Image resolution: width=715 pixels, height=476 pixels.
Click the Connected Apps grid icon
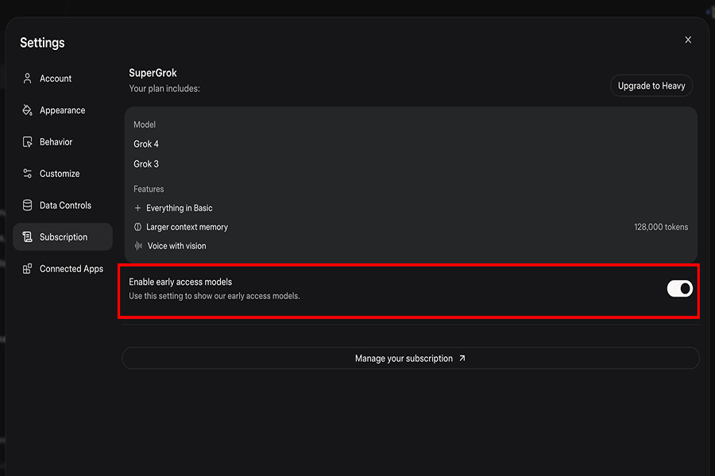tap(27, 269)
